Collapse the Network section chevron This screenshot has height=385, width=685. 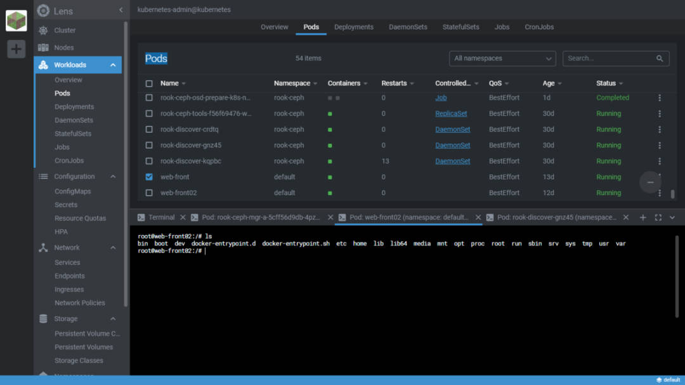tap(113, 248)
